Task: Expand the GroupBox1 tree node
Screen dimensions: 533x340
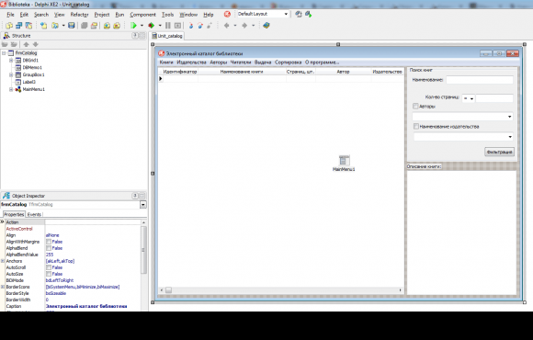Action: point(11,74)
